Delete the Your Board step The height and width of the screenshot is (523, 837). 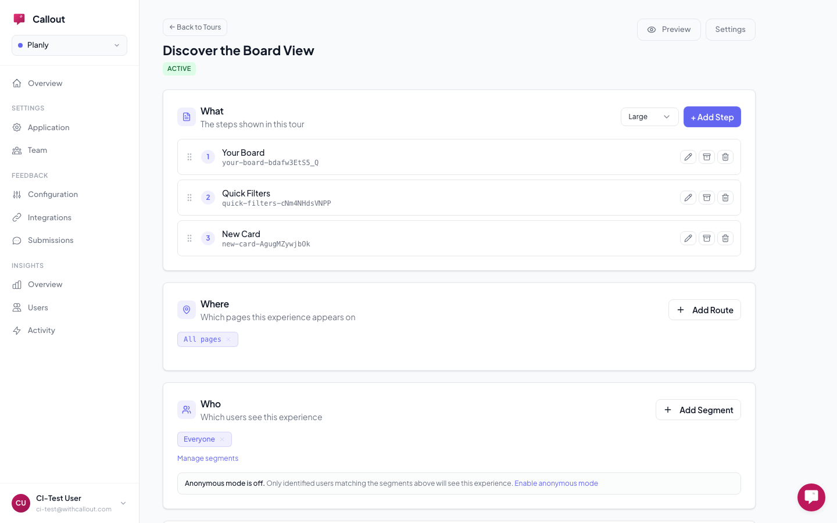click(x=725, y=157)
